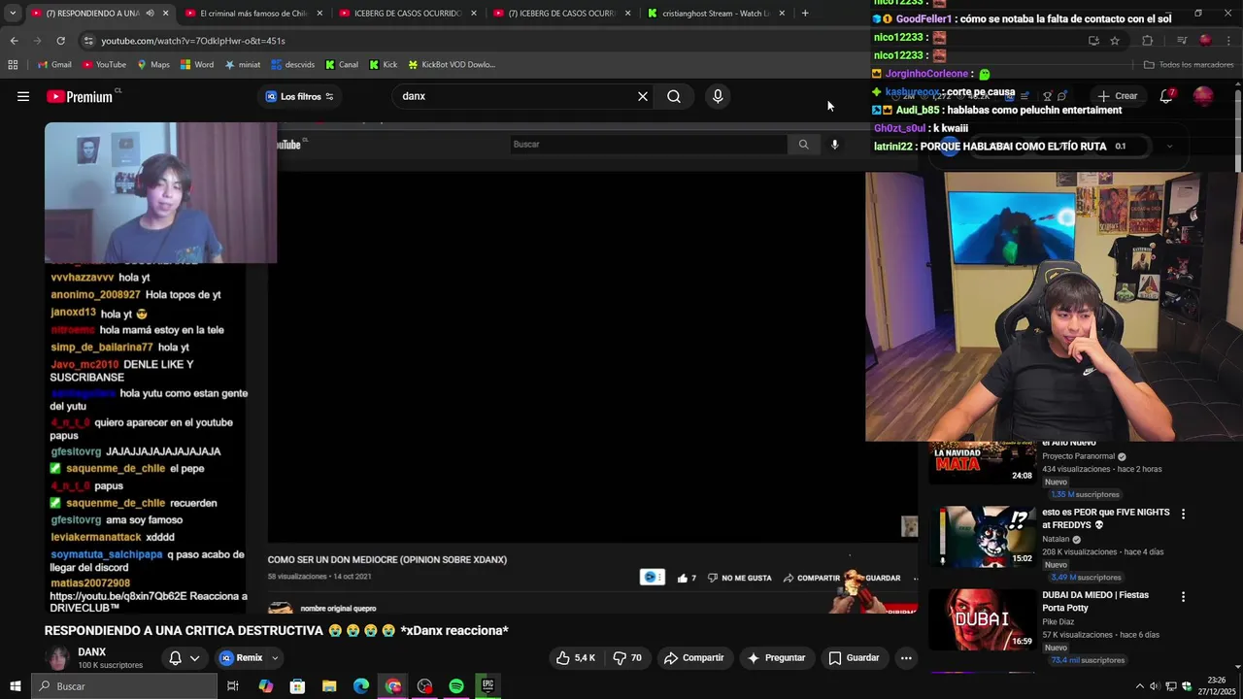Open 'LA NAVIDAD MATA' video thumbnail
The height and width of the screenshot is (699, 1243).
(x=981, y=462)
